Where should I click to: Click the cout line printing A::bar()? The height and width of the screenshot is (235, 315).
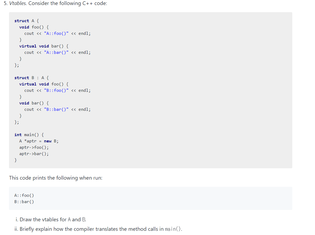pos(57,52)
